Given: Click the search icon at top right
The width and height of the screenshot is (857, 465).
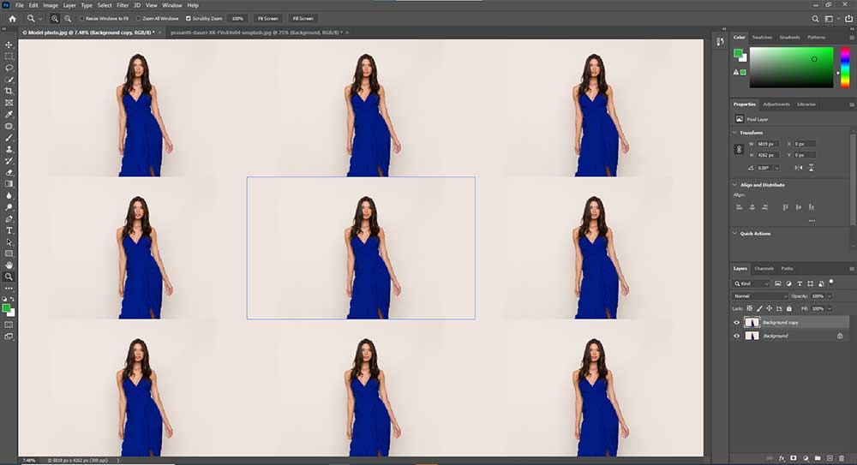Looking at the screenshot, I should click(815, 19).
